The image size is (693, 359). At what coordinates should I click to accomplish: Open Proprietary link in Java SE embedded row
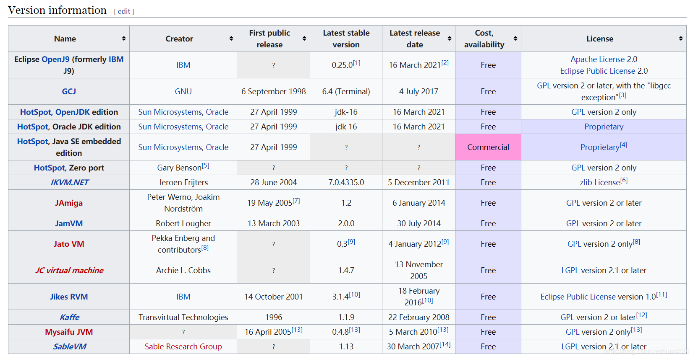(600, 147)
